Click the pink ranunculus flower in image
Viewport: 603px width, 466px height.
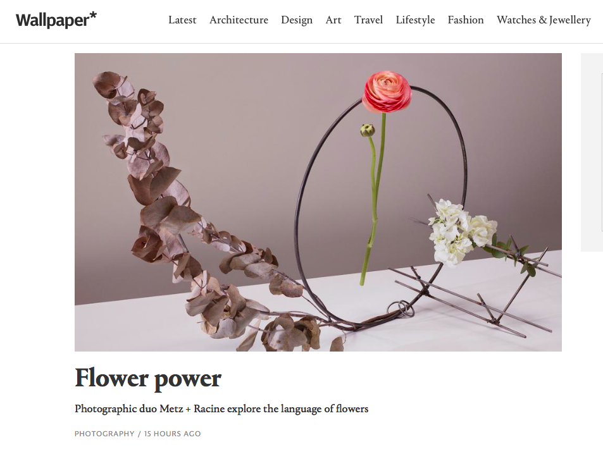[x=387, y=92]
